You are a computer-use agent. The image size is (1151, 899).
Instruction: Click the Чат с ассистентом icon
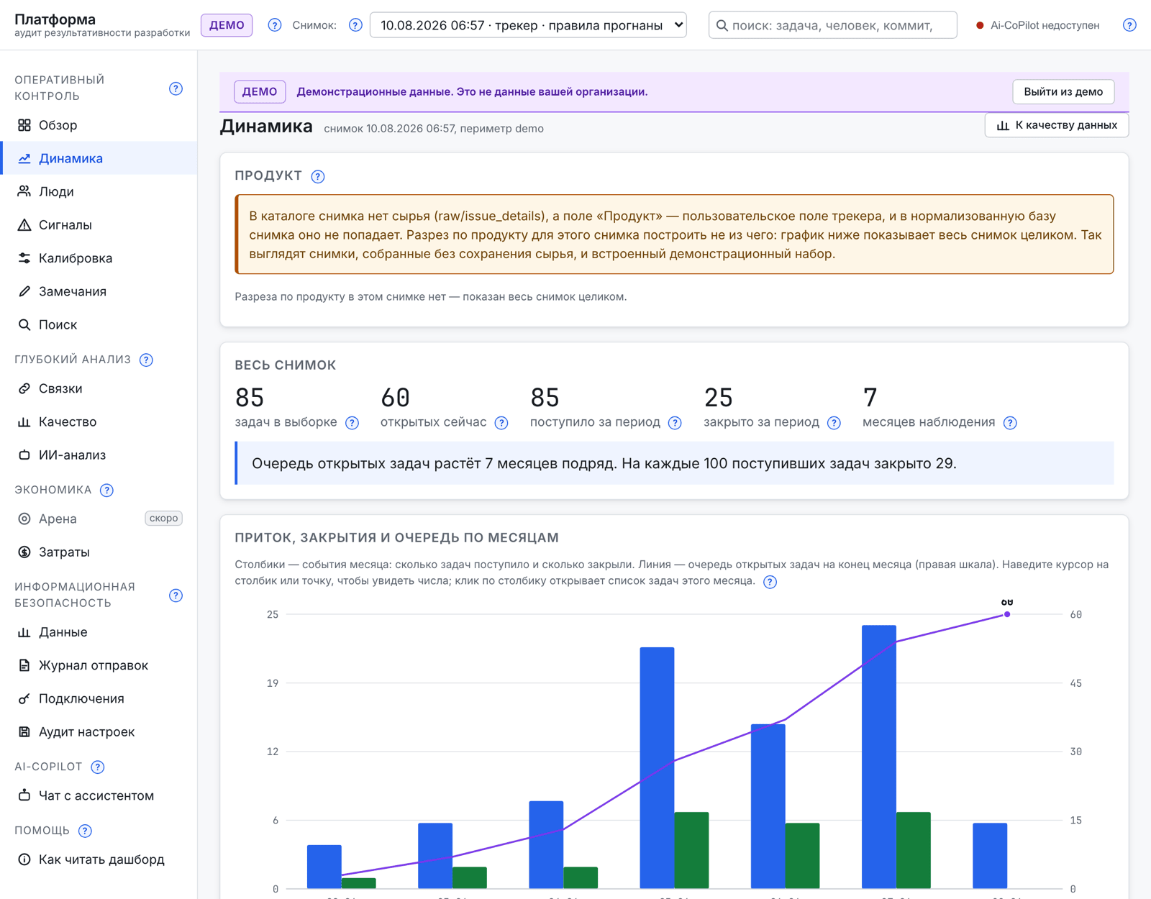[x=24, y=795]
